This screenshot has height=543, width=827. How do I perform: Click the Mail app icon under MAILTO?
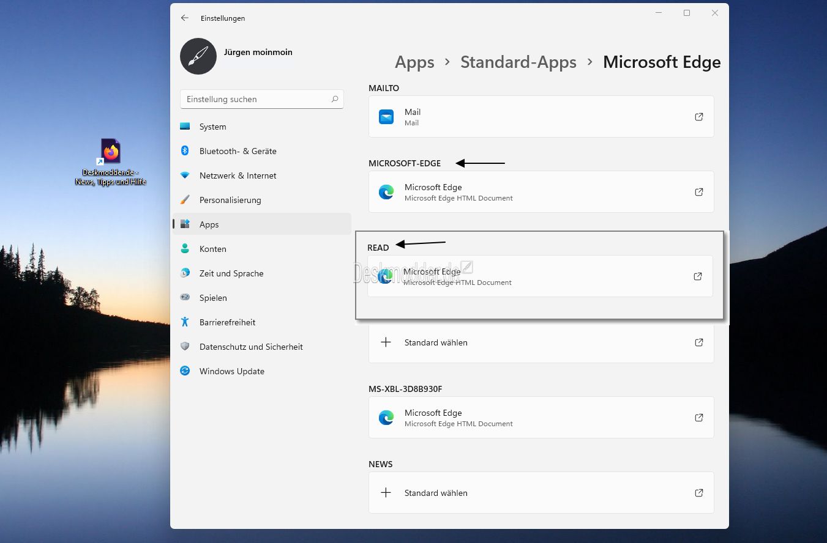click(x=386, y=117)
